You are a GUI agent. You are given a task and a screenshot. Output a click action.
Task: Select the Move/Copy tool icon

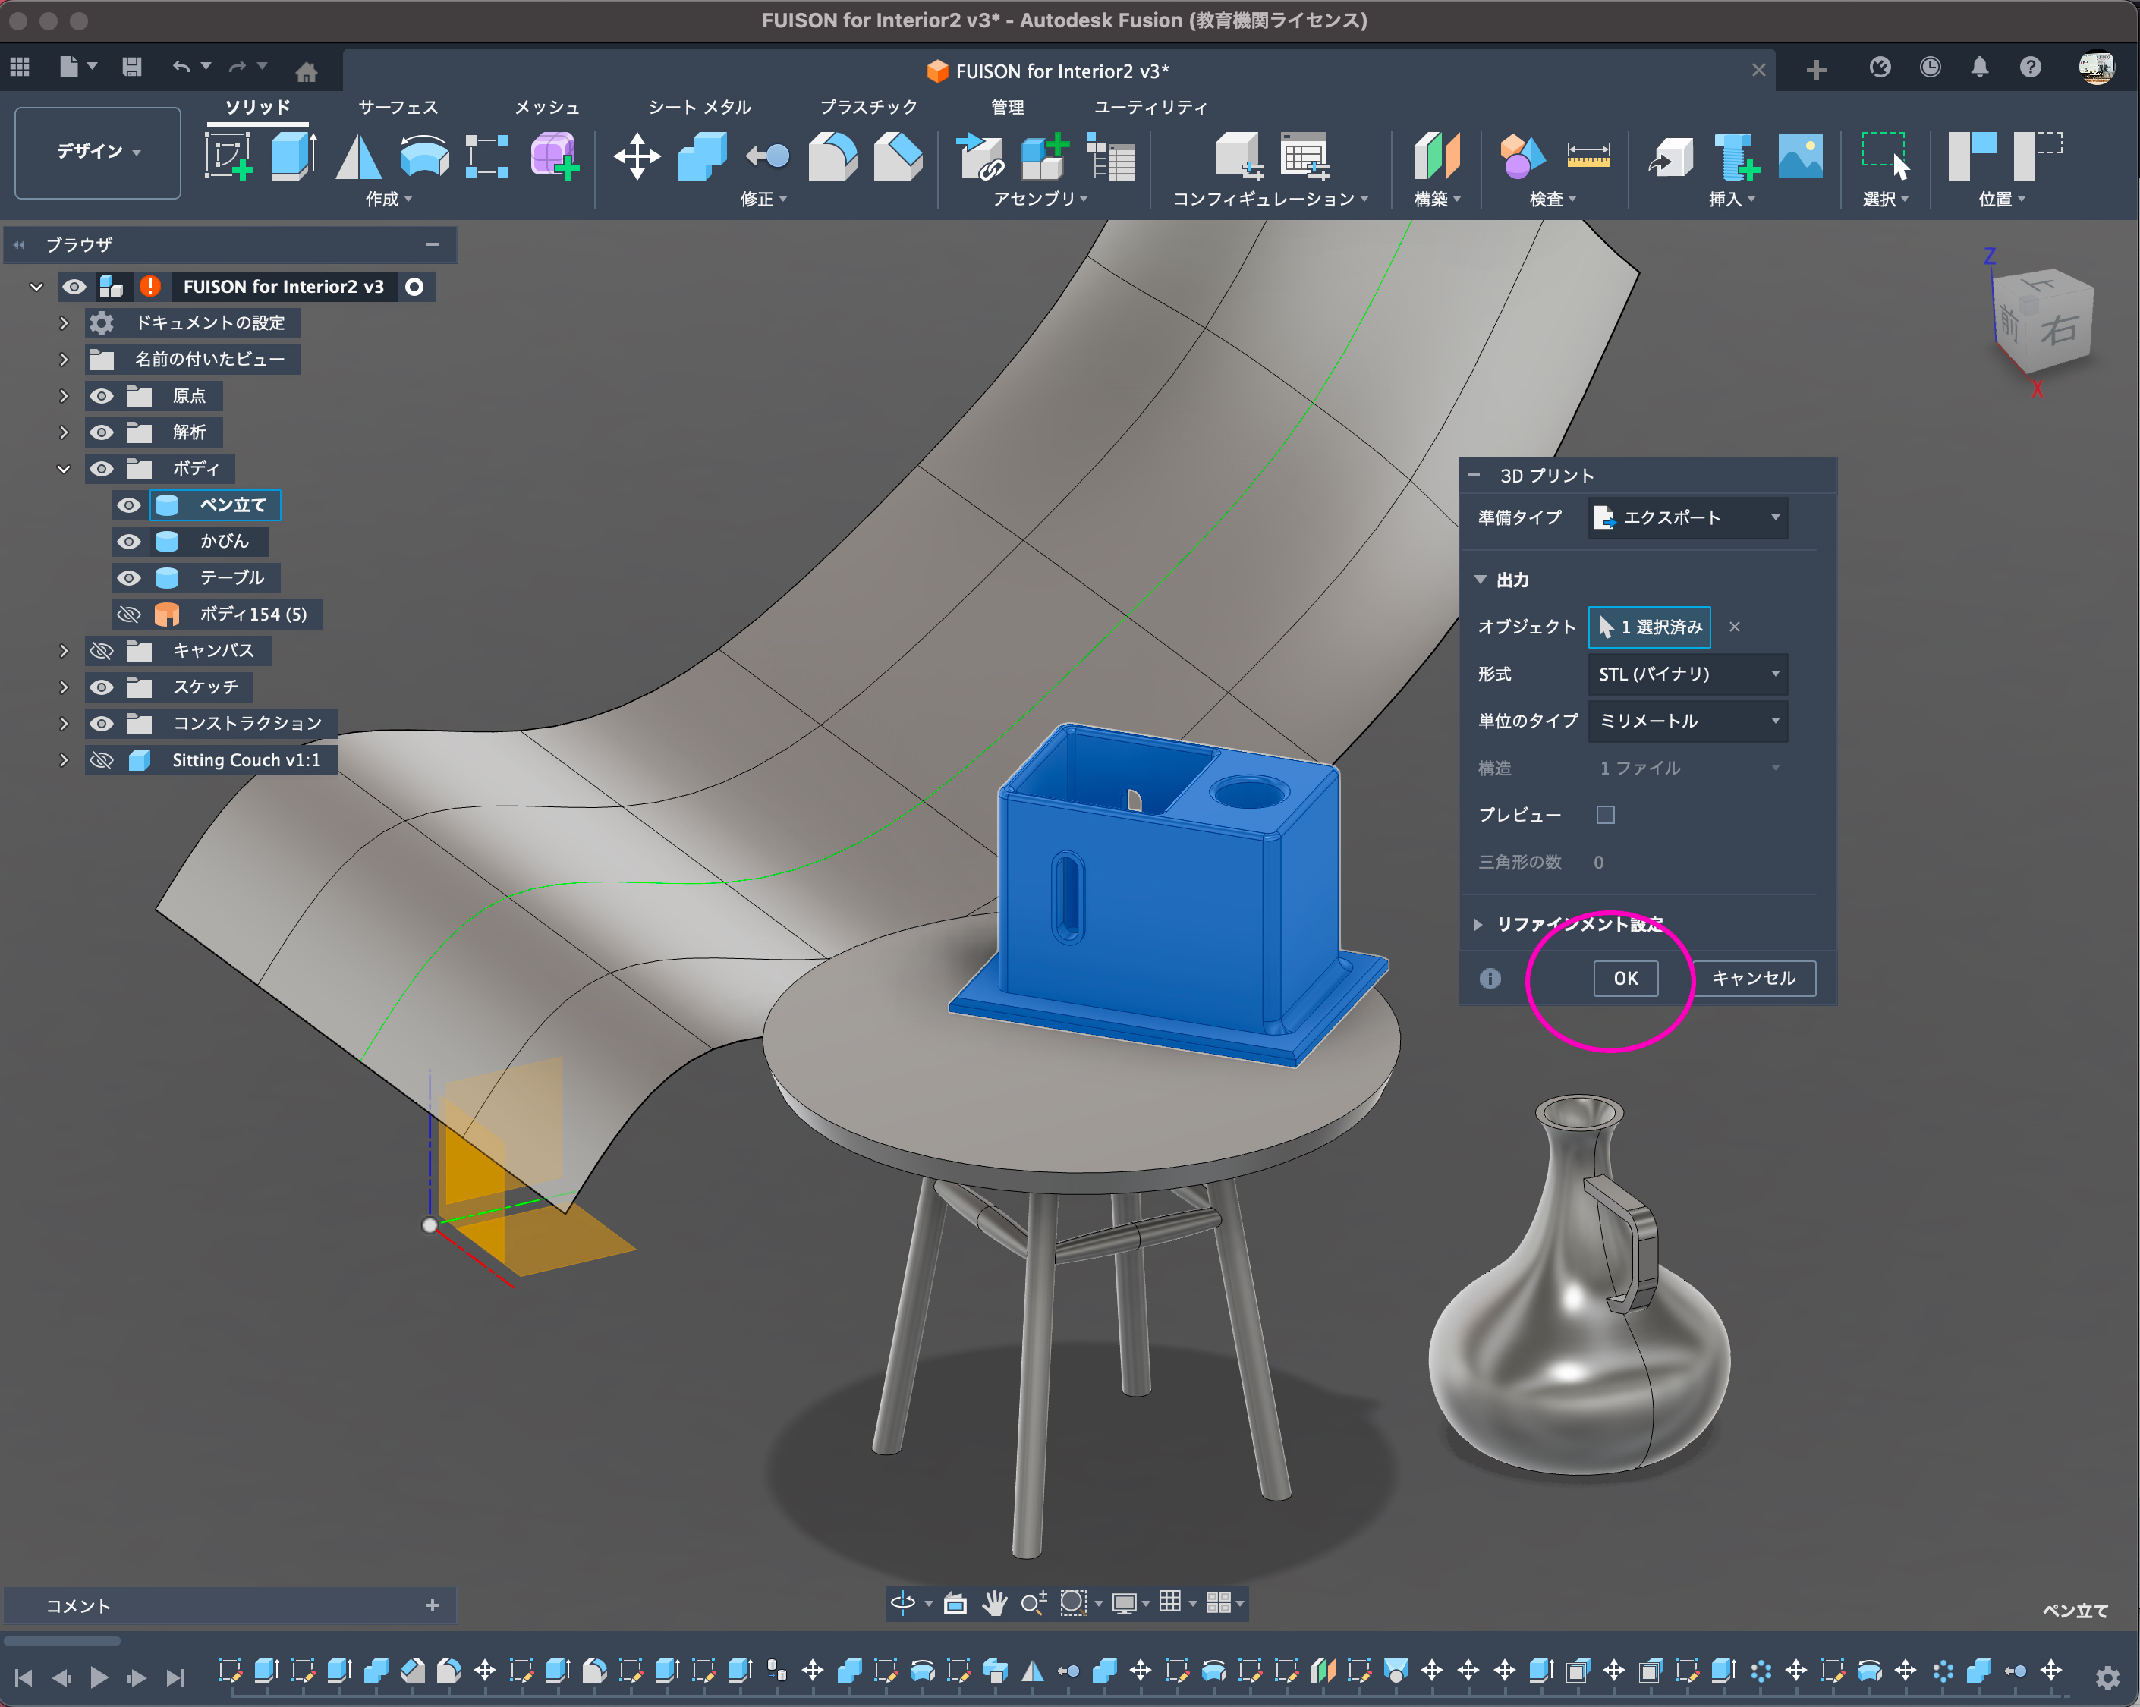pyautogui.click(x=636, y=156)
